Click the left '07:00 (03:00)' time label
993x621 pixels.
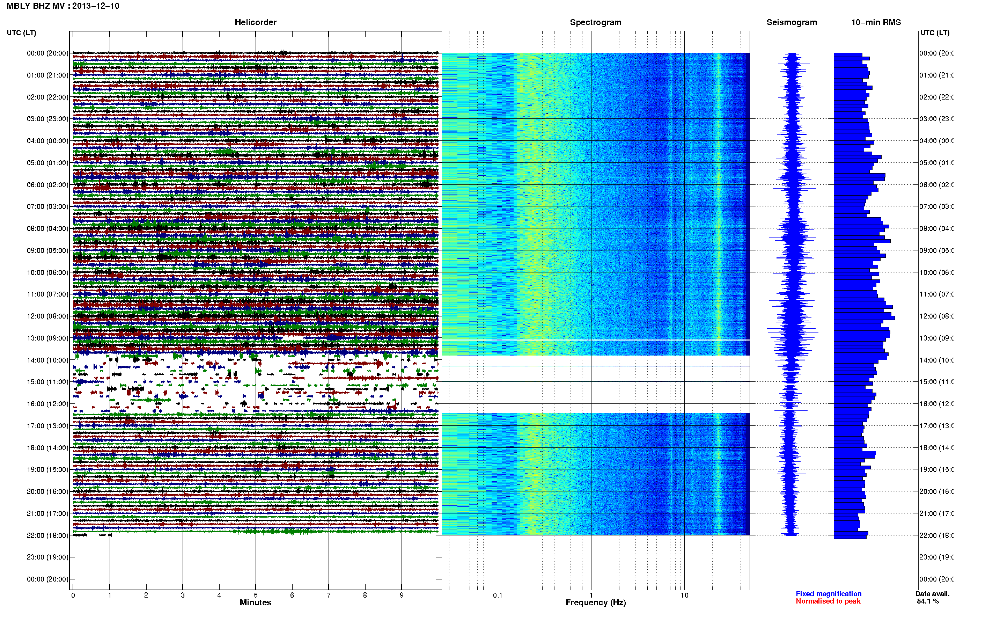click(47, 206)
